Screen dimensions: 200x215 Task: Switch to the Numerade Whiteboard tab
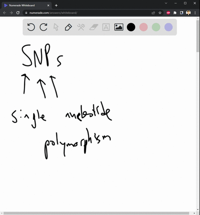point(26,5)
